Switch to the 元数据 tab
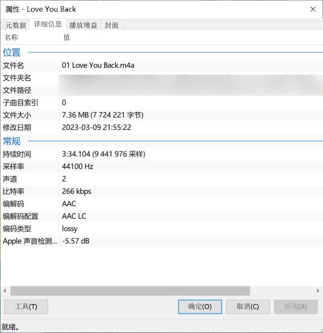The image size is (323, 333). (15, 25)
